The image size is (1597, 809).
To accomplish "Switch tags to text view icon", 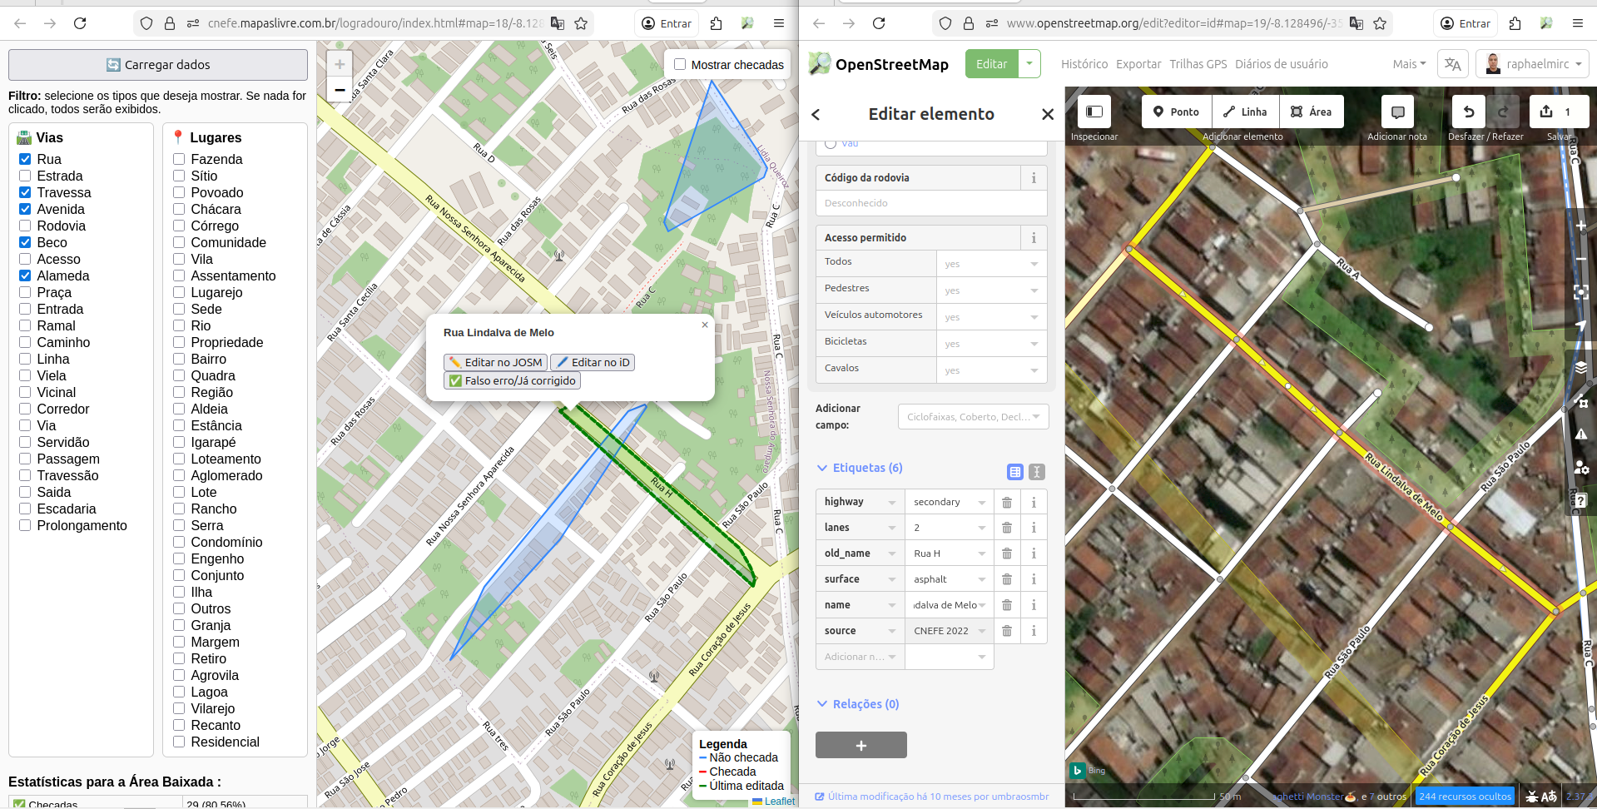I will (1037, 472).
